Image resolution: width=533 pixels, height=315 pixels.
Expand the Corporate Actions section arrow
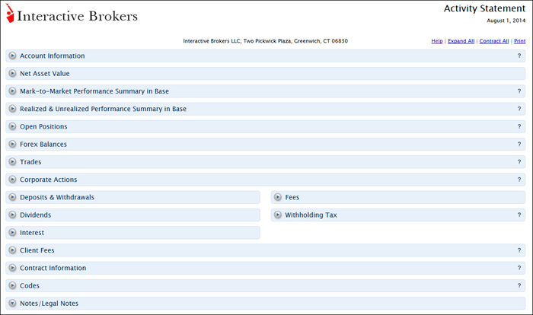point(12,179)
